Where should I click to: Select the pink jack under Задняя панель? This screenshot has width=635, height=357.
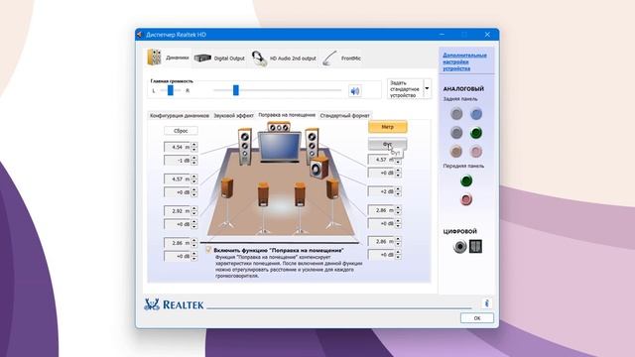tap(476, 152)
